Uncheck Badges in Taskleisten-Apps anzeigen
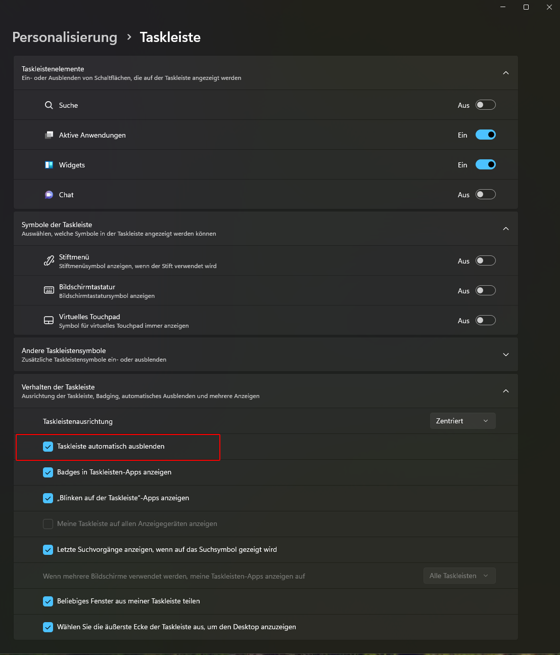The image size is (560, 655). pyautogui.click(x=48, y=472)
